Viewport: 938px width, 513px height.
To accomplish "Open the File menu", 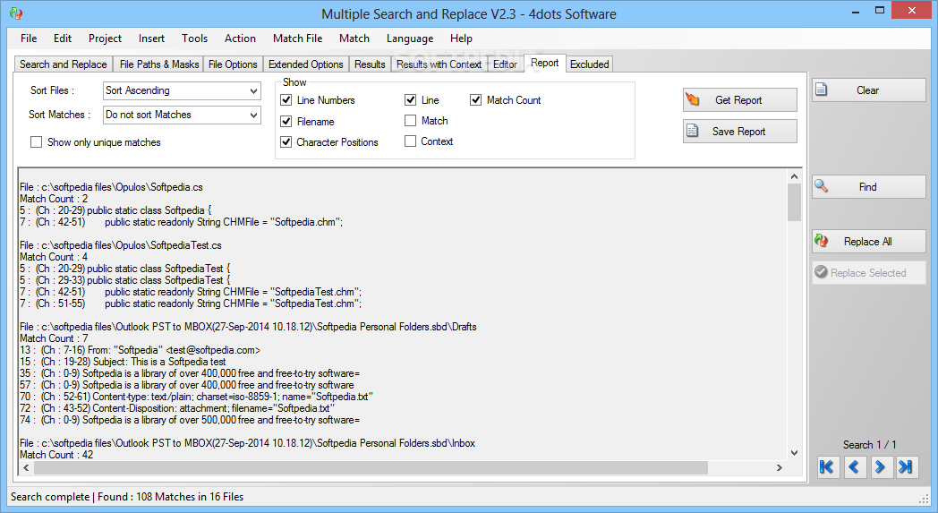I will tap(28, 38).
